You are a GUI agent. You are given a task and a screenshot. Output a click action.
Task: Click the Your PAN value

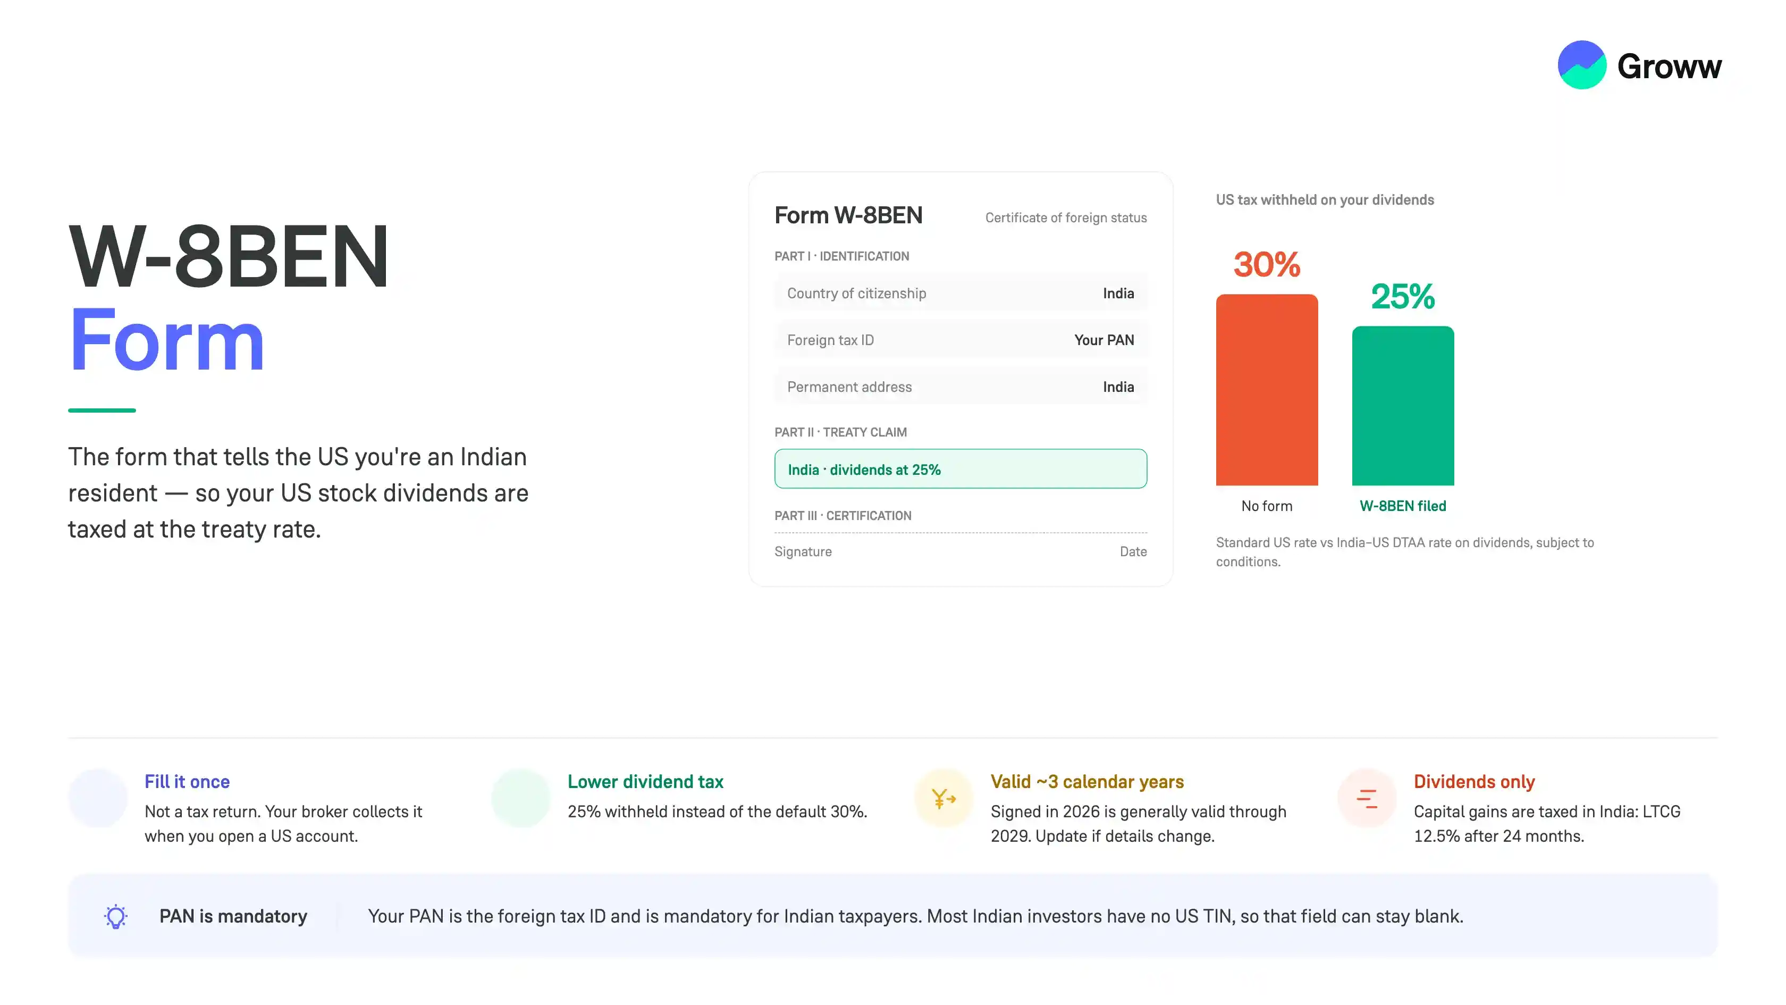coord(1104,340)
